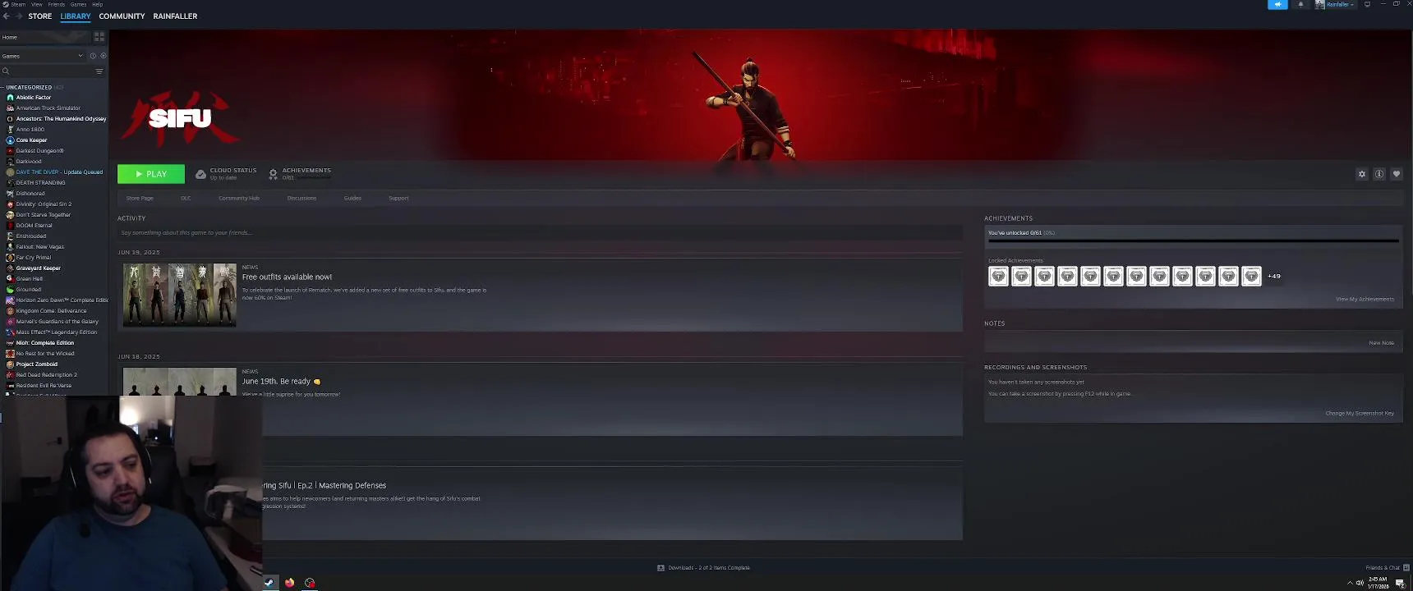Add Sifu to favorites heart icon
The width and height of the screenshot is (1413, 591).
(1397, 174)
